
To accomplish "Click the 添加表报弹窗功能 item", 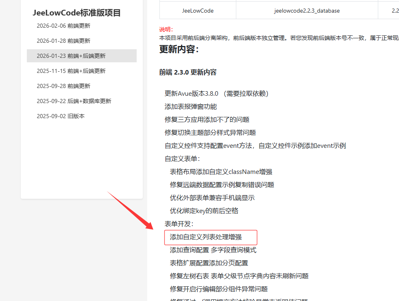I will [191, 107].
